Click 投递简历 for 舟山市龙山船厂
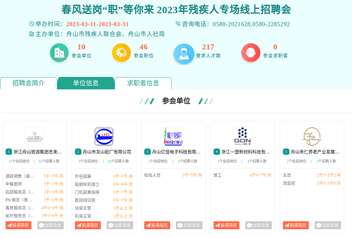Screen dimensions: 352x238 click(88, 225)
